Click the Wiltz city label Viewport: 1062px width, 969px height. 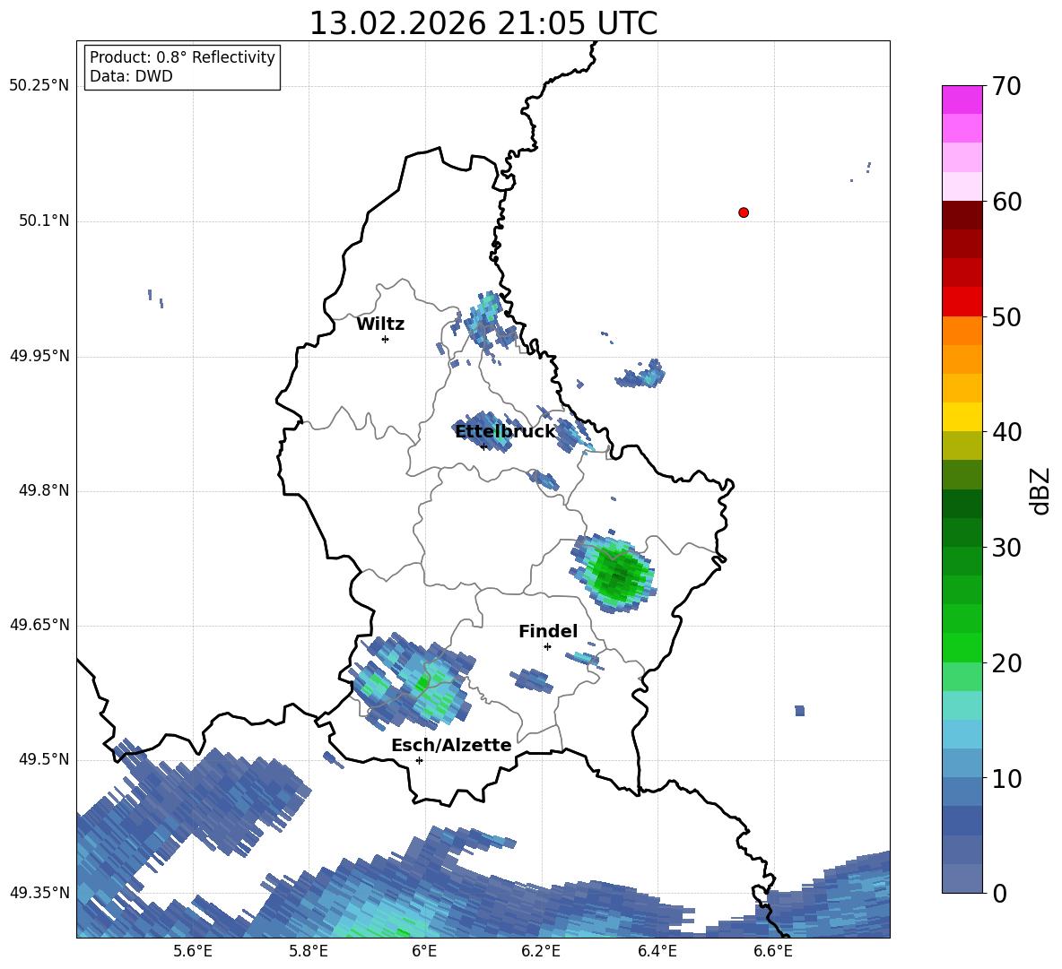(380, 324)
